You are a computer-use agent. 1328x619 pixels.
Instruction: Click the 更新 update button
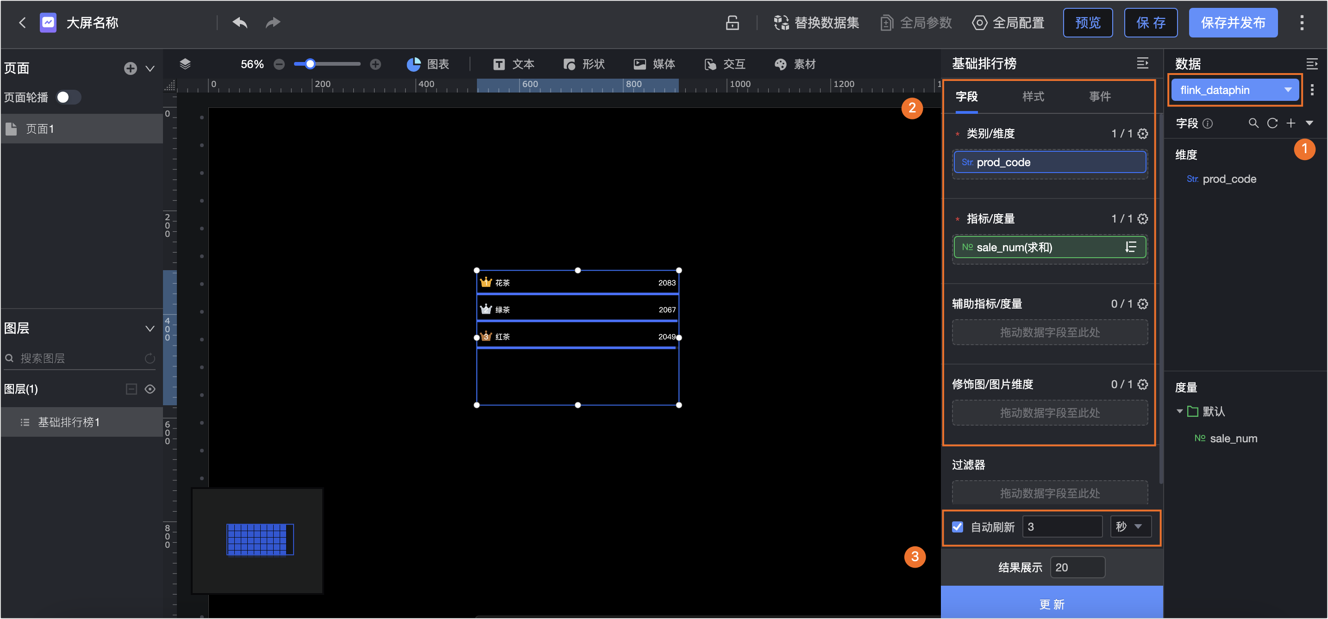pos(1052,604)
